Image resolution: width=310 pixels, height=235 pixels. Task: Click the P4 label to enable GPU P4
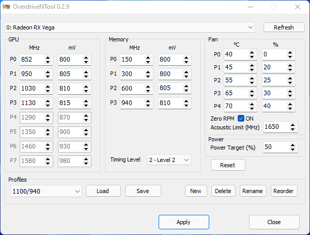point(13,117)
